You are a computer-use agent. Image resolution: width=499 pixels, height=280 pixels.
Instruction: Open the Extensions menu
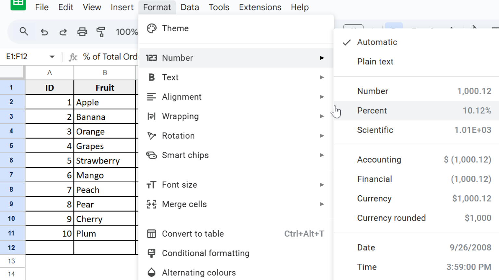click(x=260, y=7)
